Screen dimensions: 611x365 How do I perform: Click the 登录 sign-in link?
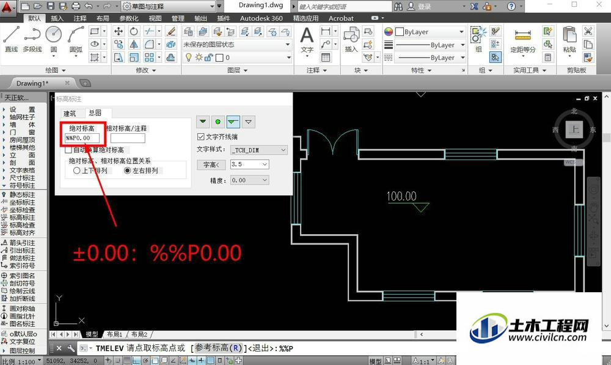click(425, 7)
